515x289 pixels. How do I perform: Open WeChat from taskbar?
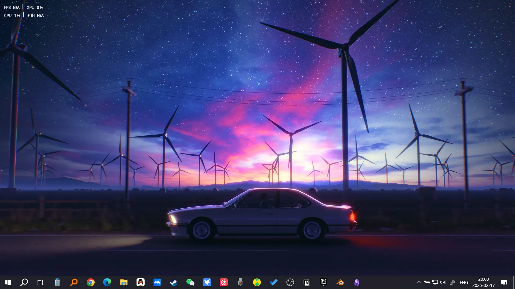click(190, 282)
